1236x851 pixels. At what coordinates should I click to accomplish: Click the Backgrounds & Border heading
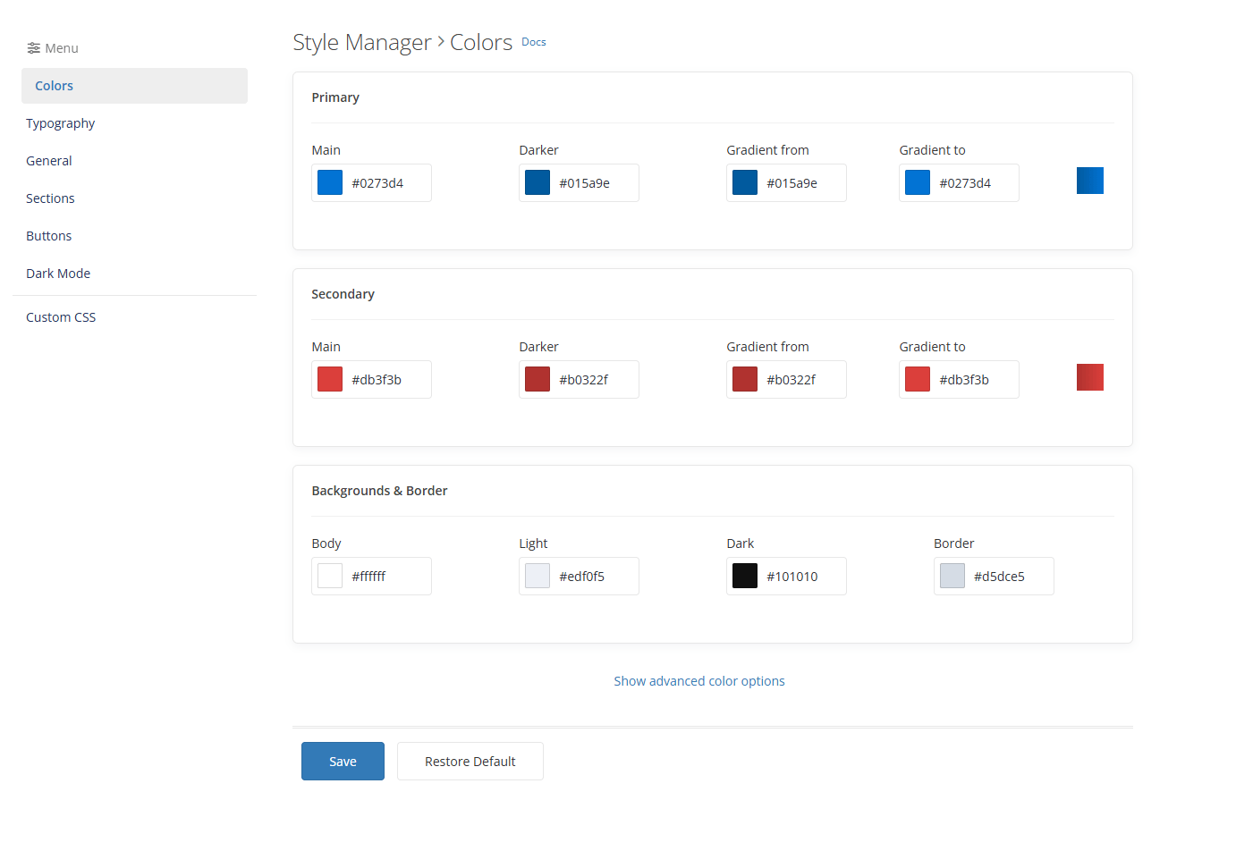(379, 491)
